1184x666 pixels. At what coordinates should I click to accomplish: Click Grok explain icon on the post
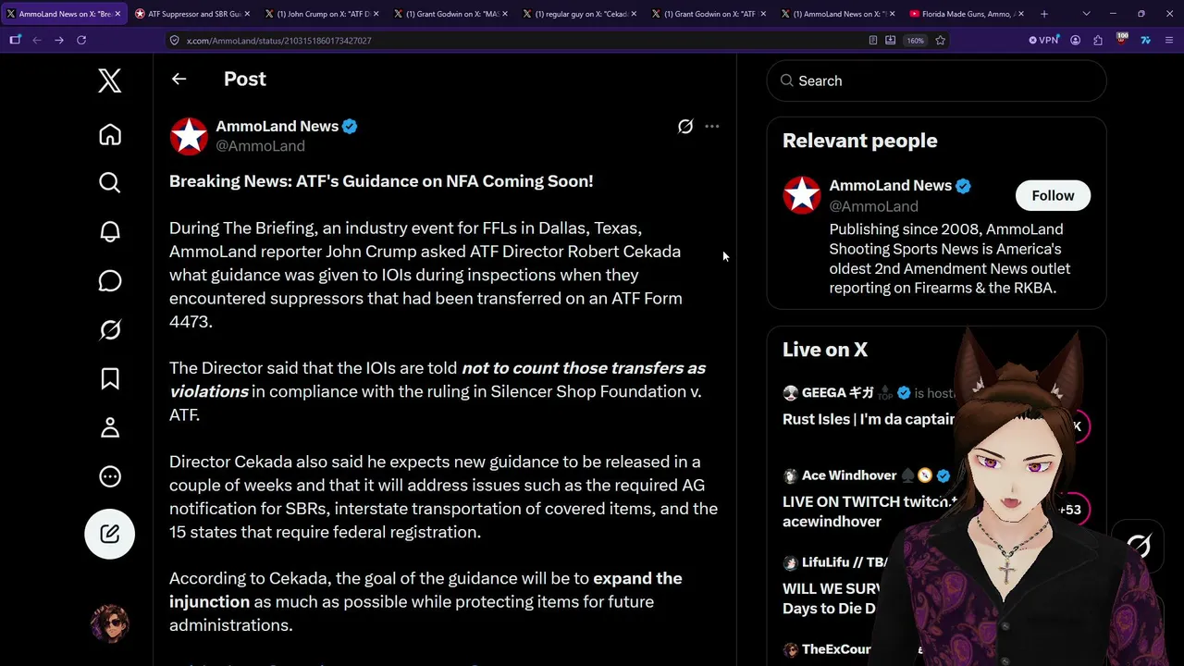pos(685,127)
